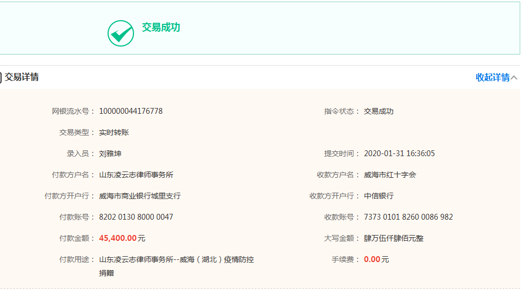Click the 提交时间 value 2020-01-31 16:36:05
Image resolution: width=525 pixels, height=289 pixels.
pyautogui.click(x=399, y=153)
